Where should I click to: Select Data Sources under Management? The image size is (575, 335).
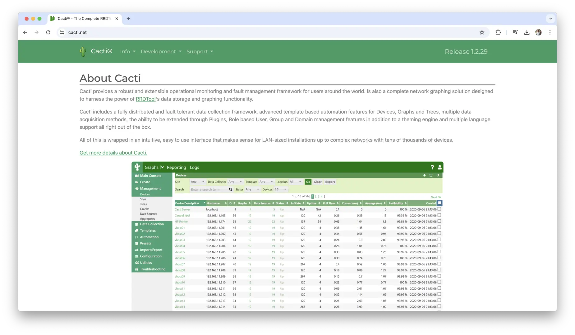(149, 214)
